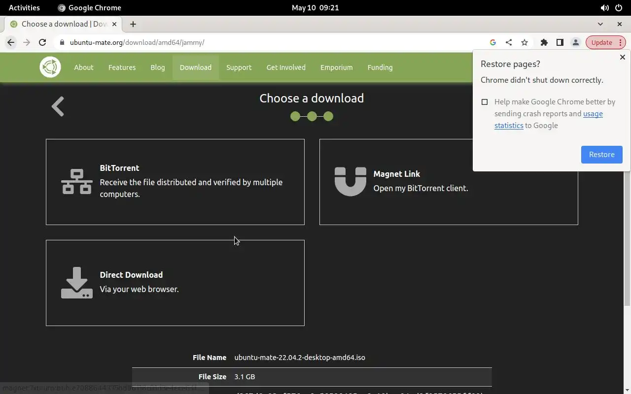The height and width of the screenshot is (394, 631).
Task: Choose the Direct Download card
Action: 175,283
